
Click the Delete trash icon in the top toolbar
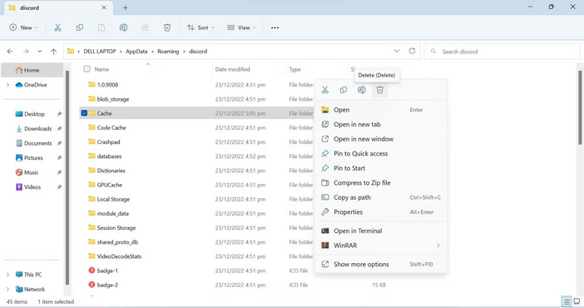(167, 27)
